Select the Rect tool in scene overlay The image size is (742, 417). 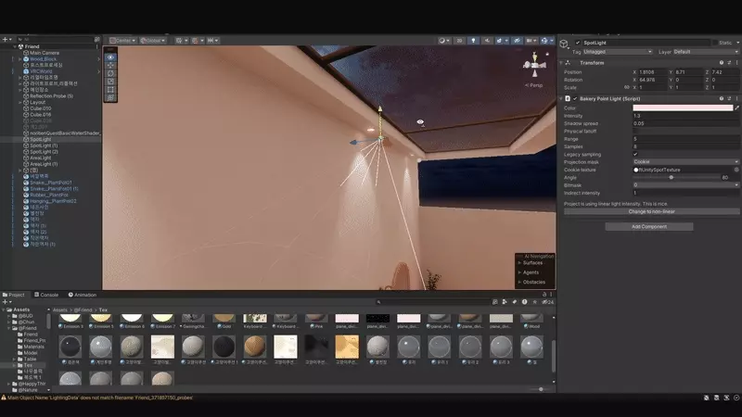(x=110, y=89)
